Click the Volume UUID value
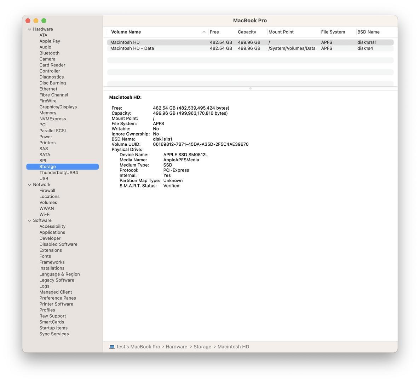The image size is (420, 382). pyautogui.click(x=201, y=144)
